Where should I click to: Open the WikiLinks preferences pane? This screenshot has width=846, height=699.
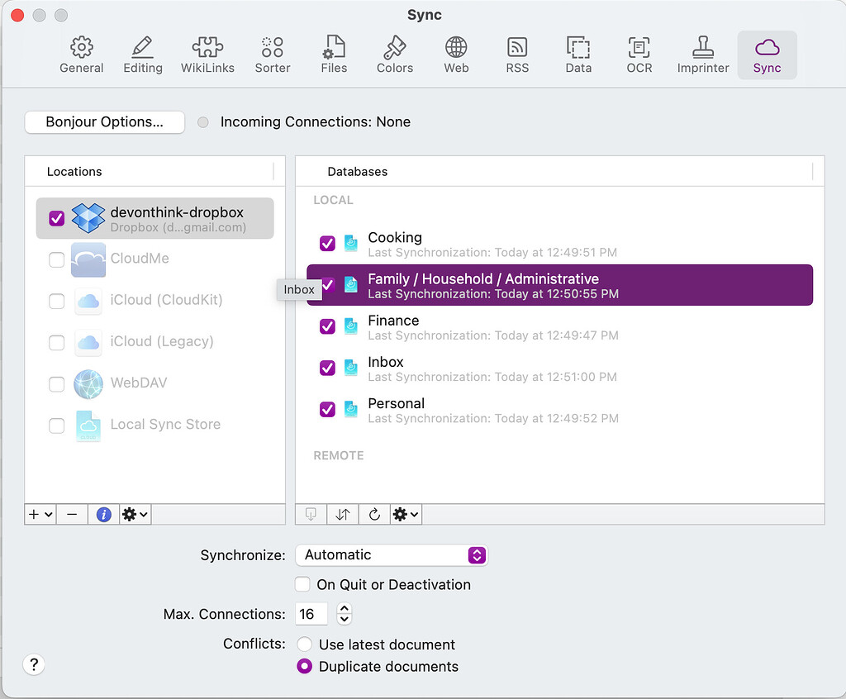pyautogui.click(x=207, y=55)
